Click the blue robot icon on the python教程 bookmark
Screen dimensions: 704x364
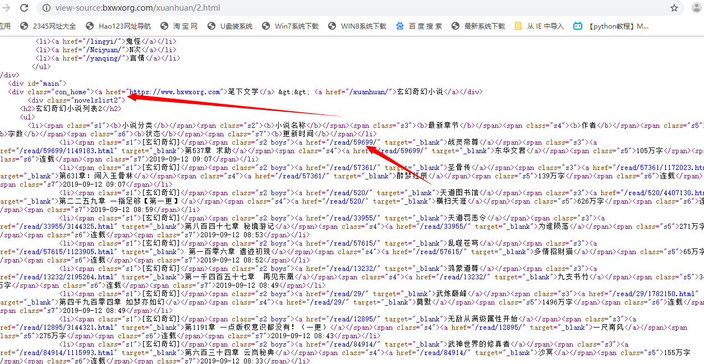pyautogui.click(x=578, y=25)
